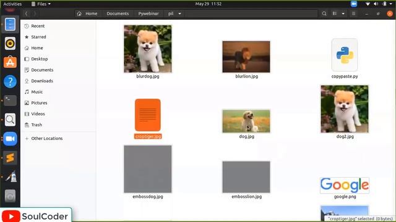Open Files app in the dock
The width and height of the screenshot is (396, 222).
point(10,25)
